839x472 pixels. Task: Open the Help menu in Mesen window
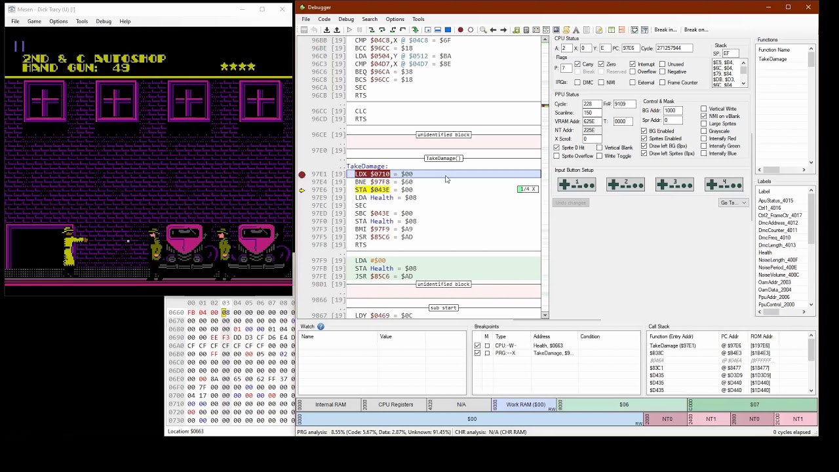pyautogui.click(x=125, y=21)
